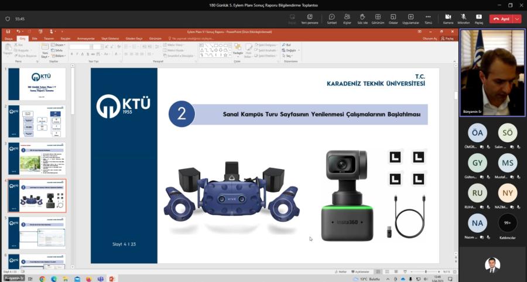Image resolution: width=527 pixels, height=282 pixels.
Task: Open Uygulamalar apps in meeting toolbar
Action: [x=410, y=19]
